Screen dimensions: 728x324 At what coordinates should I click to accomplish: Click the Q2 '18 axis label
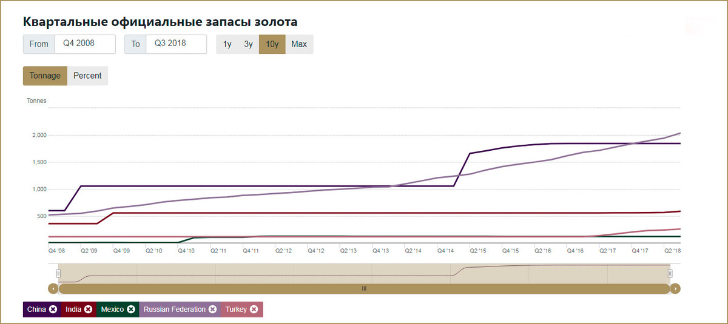click(672, 250)
